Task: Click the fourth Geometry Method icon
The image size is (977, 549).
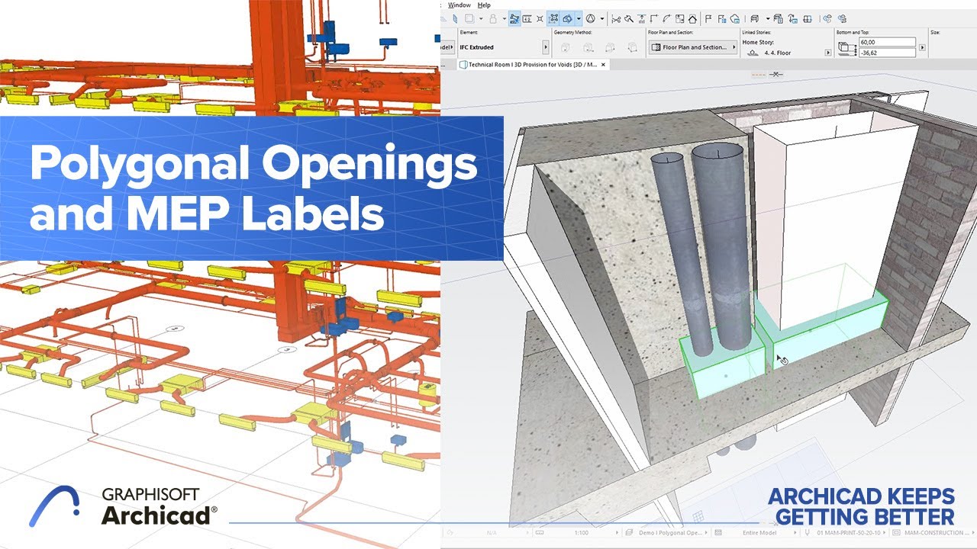Action: (x=632, y=47)
